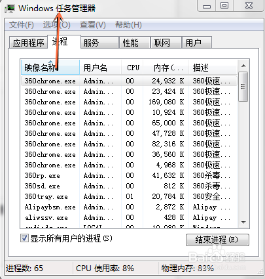
Task: Toggle 显示所有用户的进程 checkbox
Action: pyautogui.click(x=24, y=238)
